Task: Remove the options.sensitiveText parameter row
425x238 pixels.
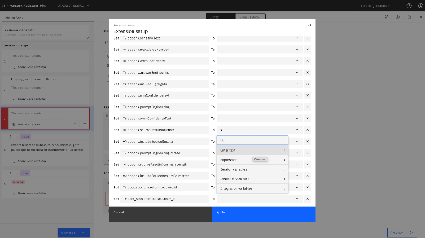Action: (x=308, y=38)
